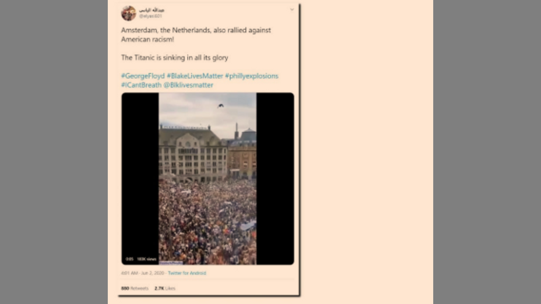Click the 0:05 video duration label
This screenshot has height=304, width=541.
pyautogui.click(x=129, y=259)
